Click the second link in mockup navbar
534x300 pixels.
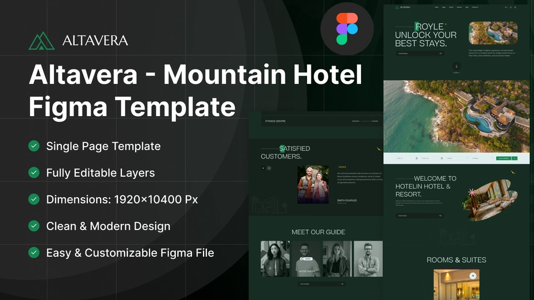tap(444, 7)
